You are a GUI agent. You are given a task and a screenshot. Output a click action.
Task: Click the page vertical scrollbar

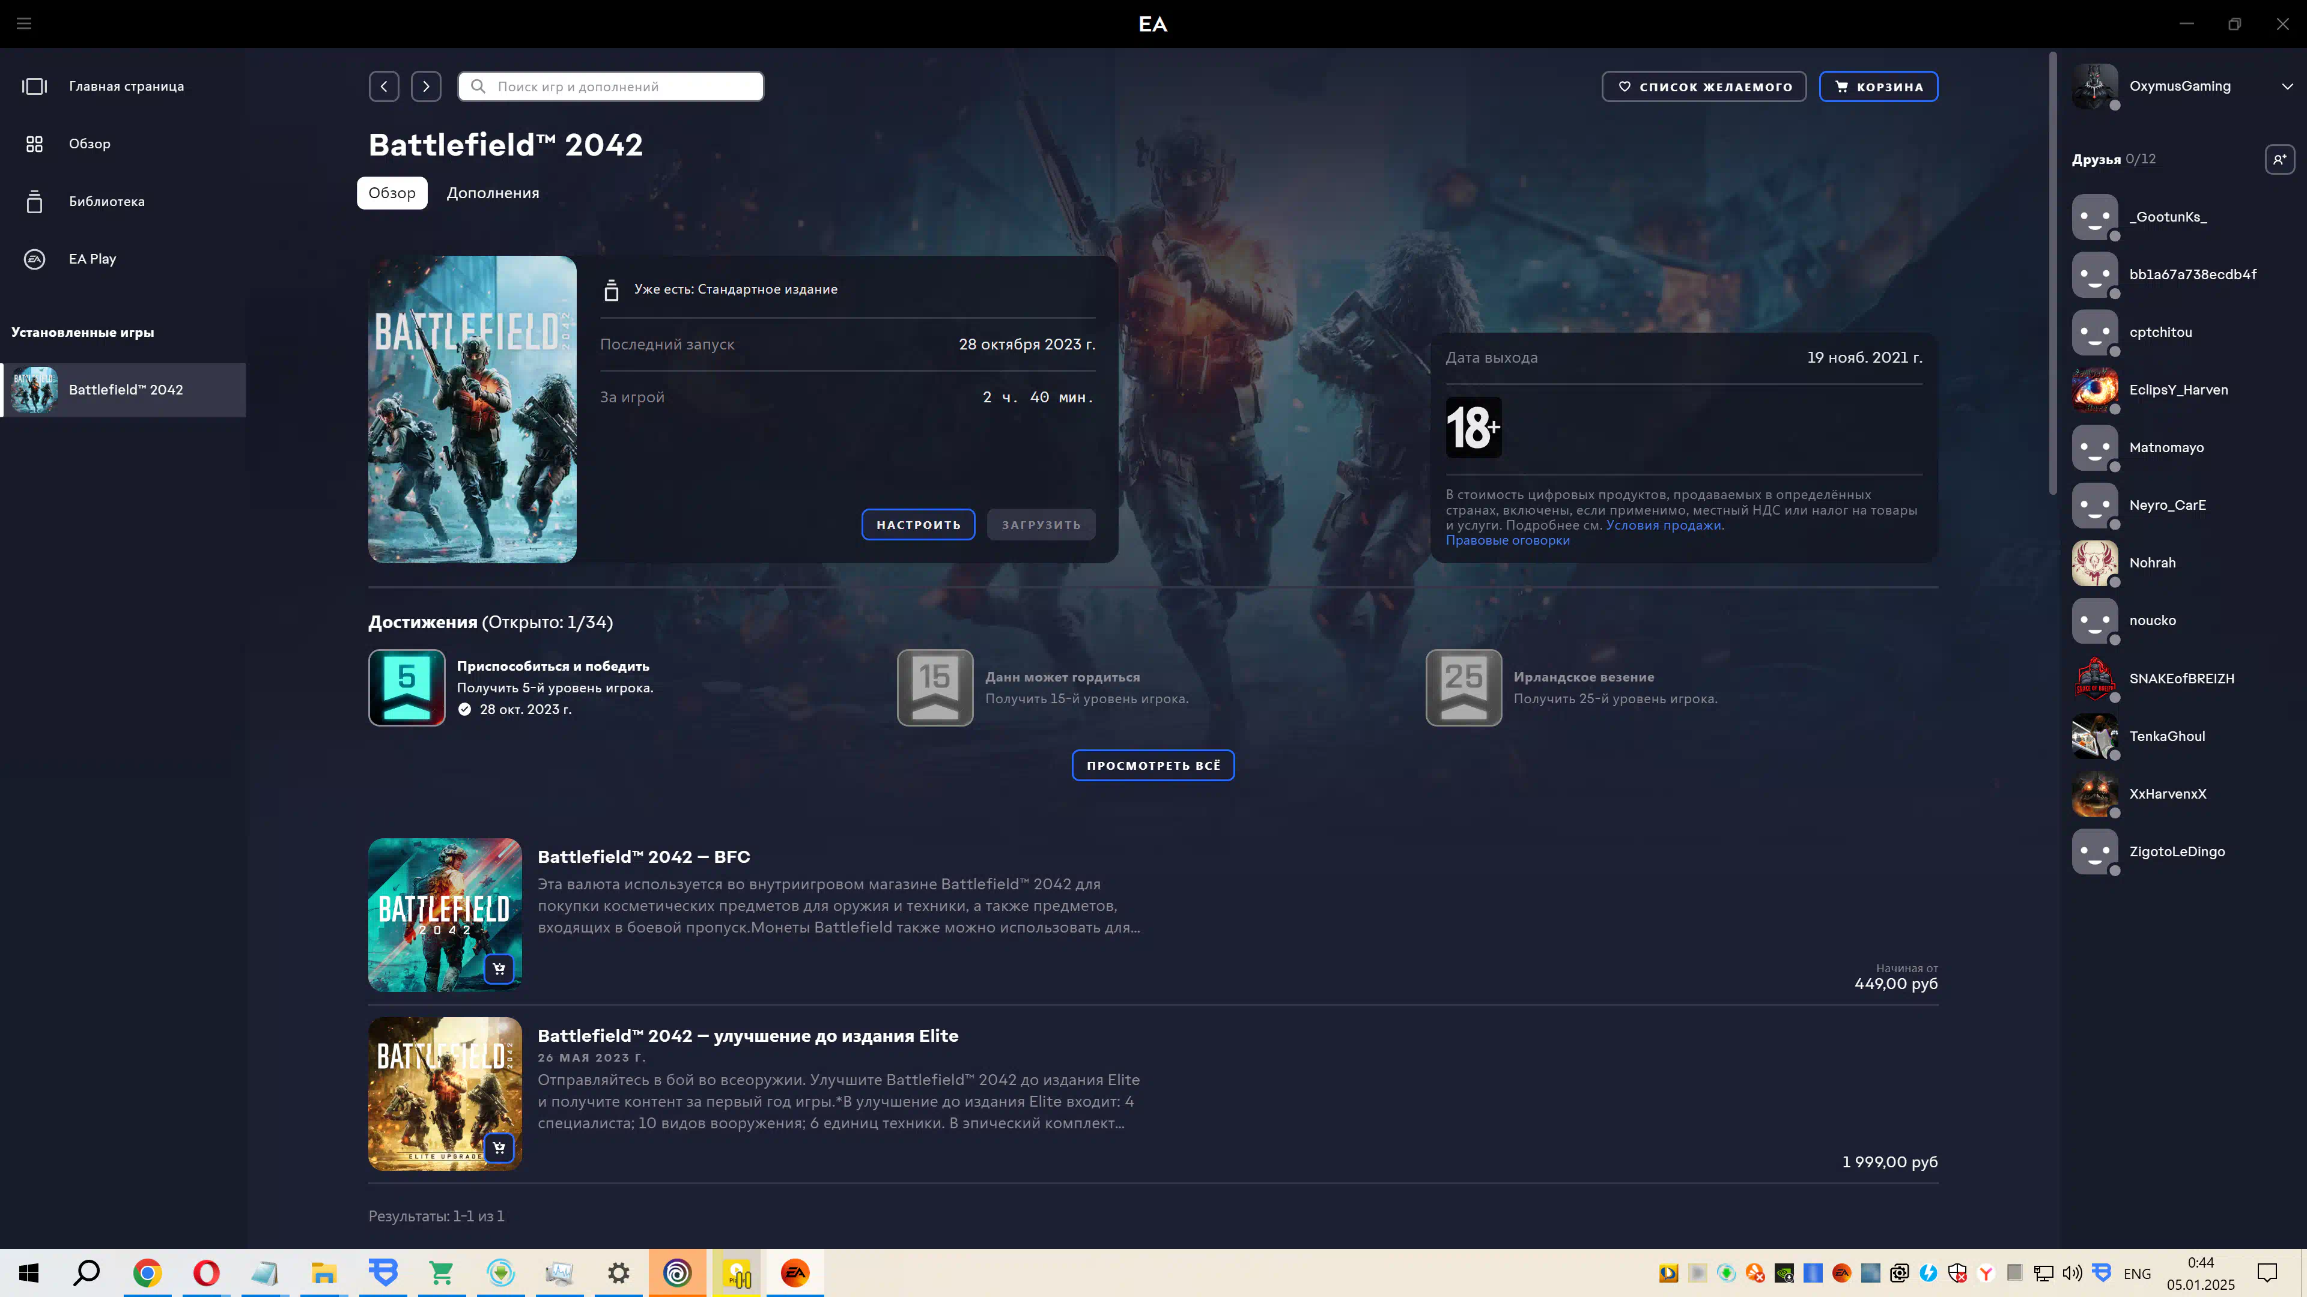click(2053, 273)
